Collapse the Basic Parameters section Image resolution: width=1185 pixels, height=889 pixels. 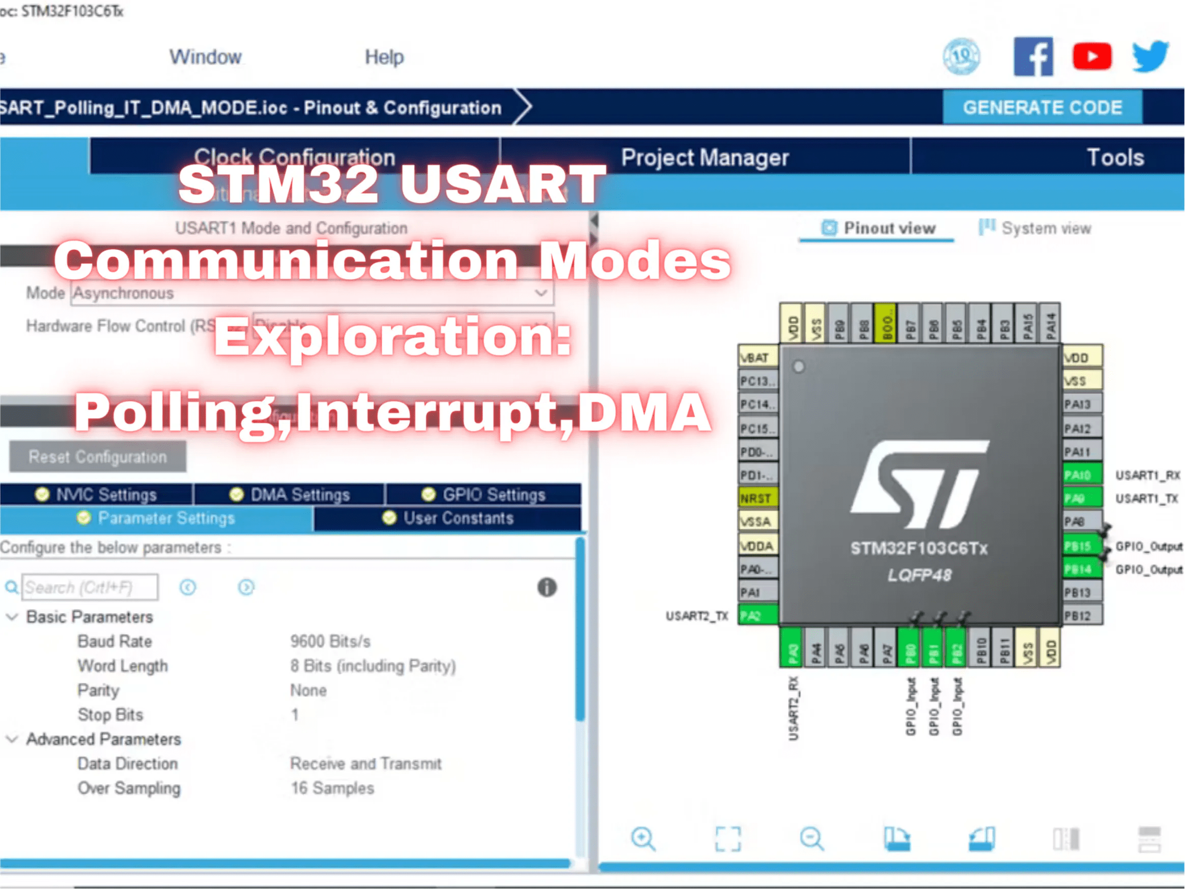(x=12, y=617)
